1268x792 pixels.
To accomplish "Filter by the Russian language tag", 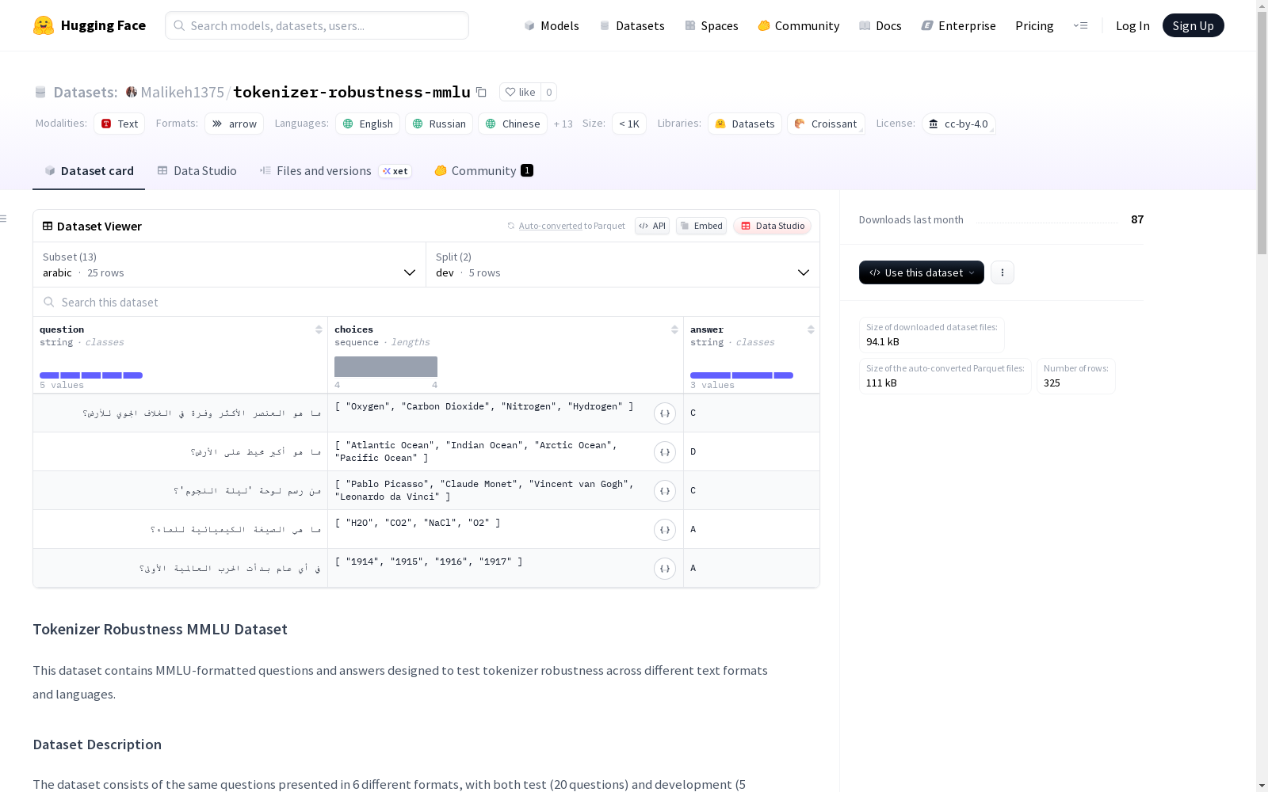I will tap(439, 124).
